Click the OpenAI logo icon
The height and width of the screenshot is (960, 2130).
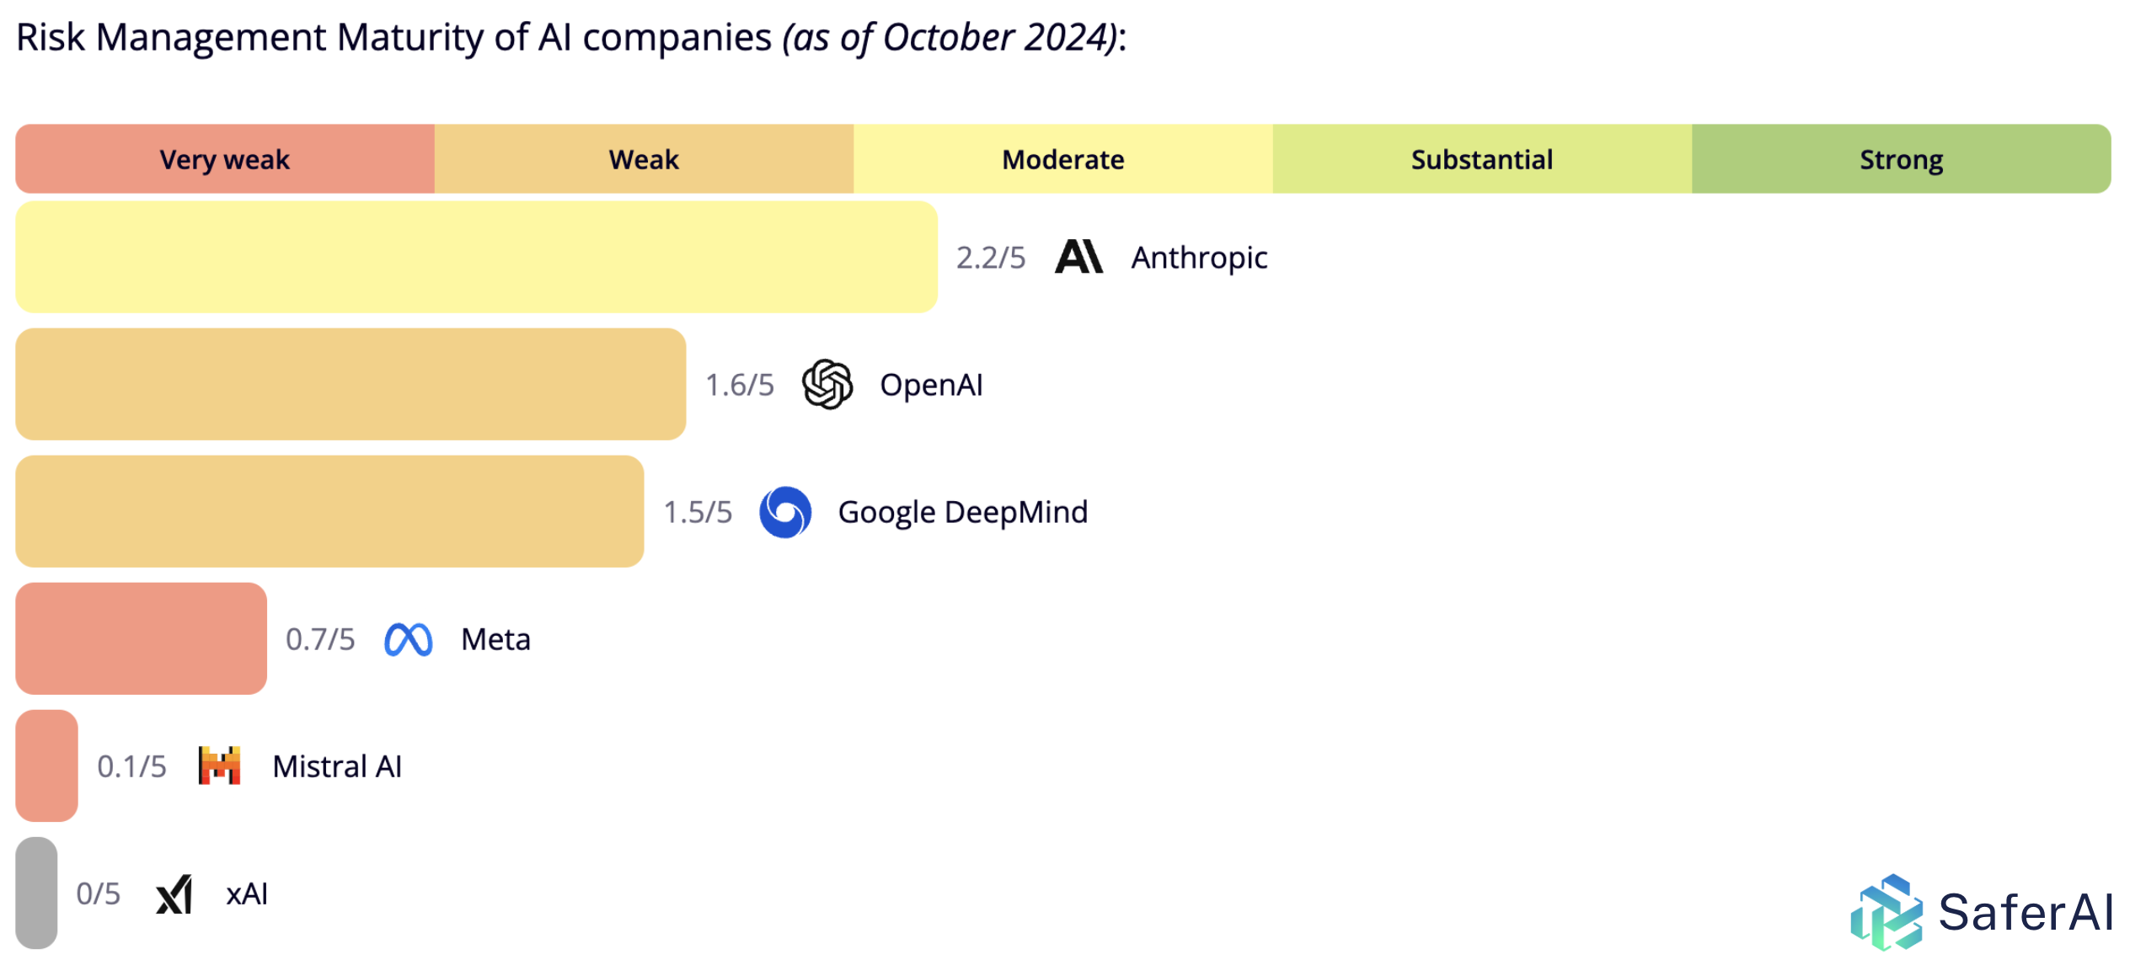coord(827,384)
